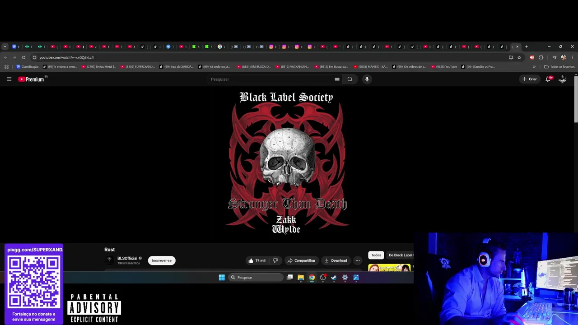Open the BLSOfficial channel avatar
This screenshot has width=578, height=325.
click(109, 260)
